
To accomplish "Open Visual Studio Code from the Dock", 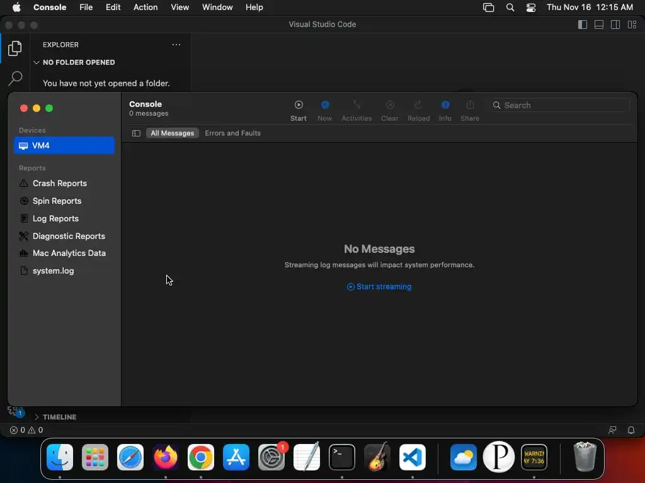I will 412,457.
